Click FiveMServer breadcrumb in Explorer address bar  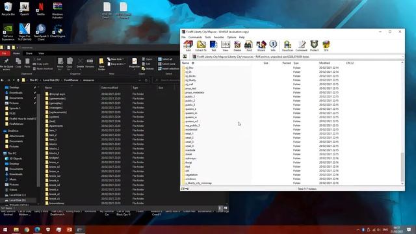71,80
